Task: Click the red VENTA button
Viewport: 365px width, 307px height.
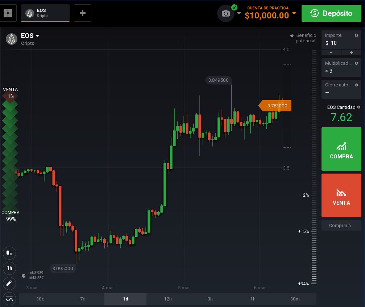Action: coord(341,195)
